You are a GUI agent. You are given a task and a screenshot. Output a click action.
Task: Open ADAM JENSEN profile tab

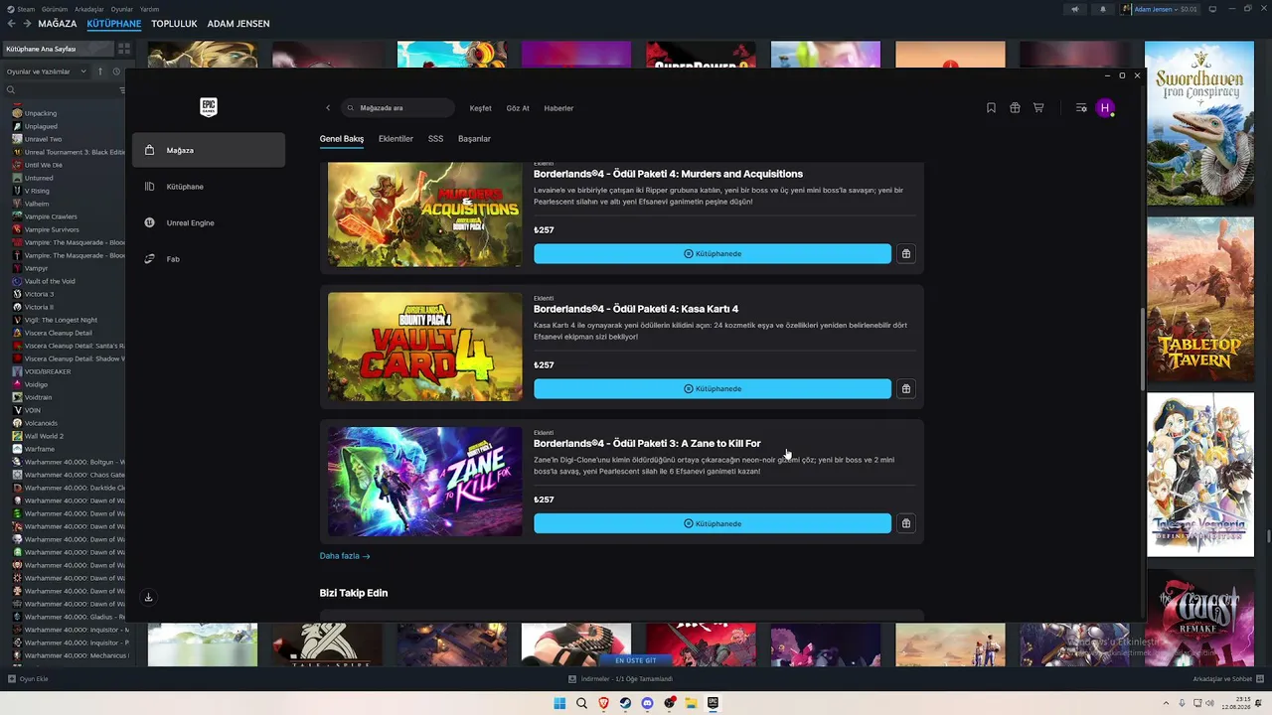[x=238, y=24]
